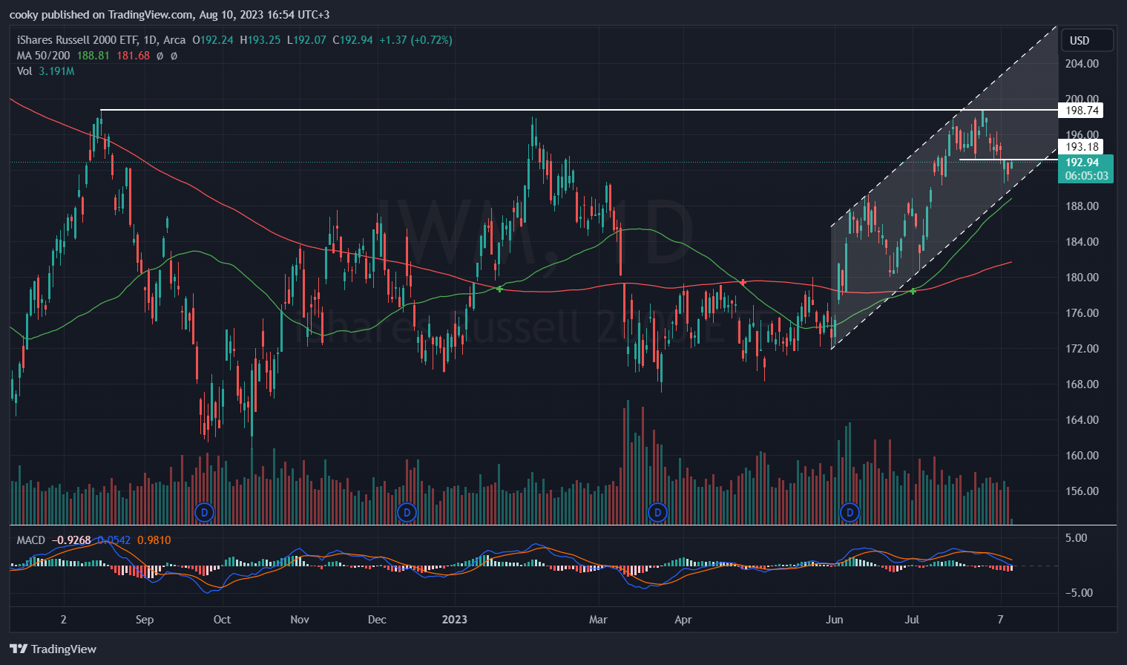Select the iShares Russell 2000 ETF title

76,40
